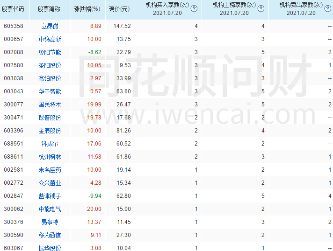Sort by 股票代码 column header

[13, 9]
